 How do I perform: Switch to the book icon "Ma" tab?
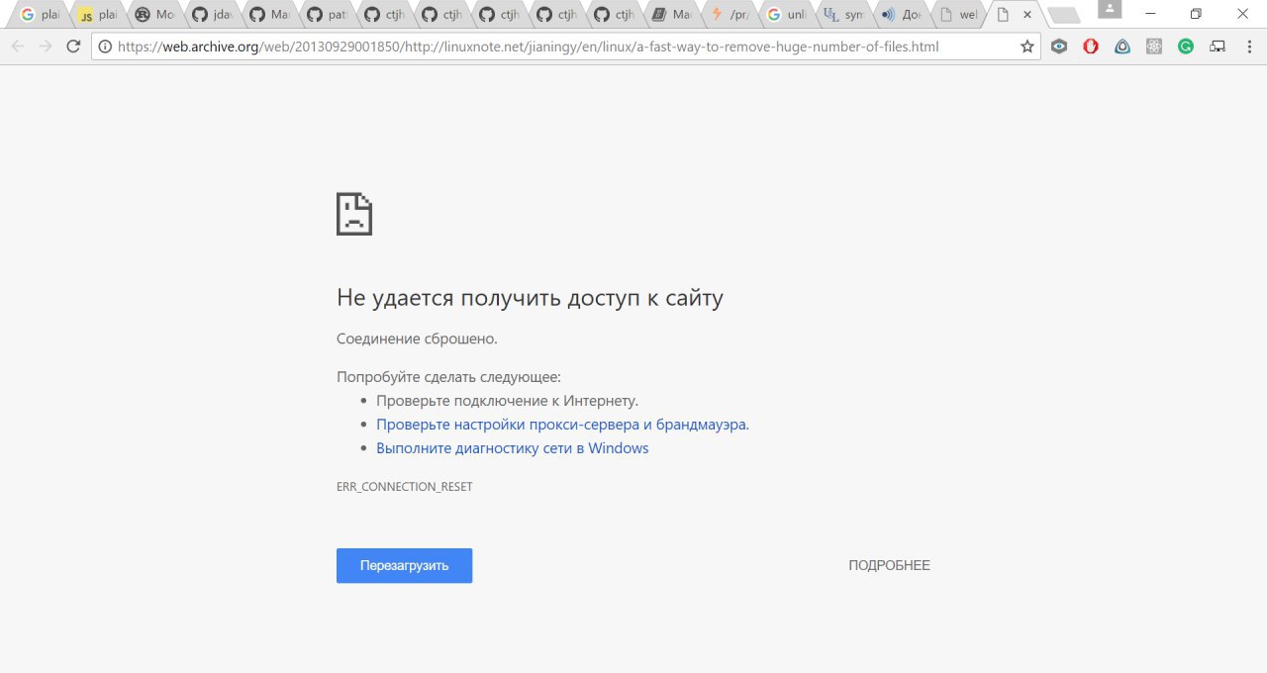[671, 15]
